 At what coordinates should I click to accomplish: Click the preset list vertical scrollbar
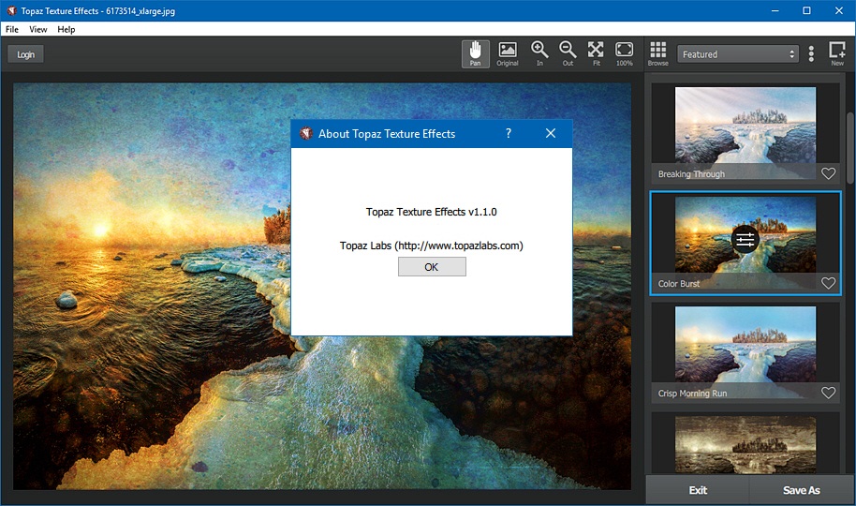tap(849, 147)
